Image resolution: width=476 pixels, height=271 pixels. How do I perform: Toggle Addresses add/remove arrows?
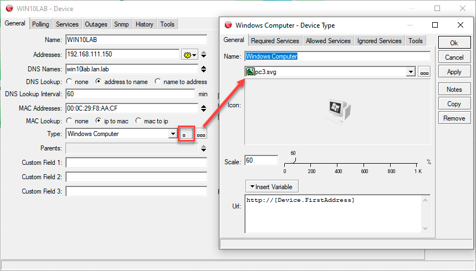(x=204, y=55)
